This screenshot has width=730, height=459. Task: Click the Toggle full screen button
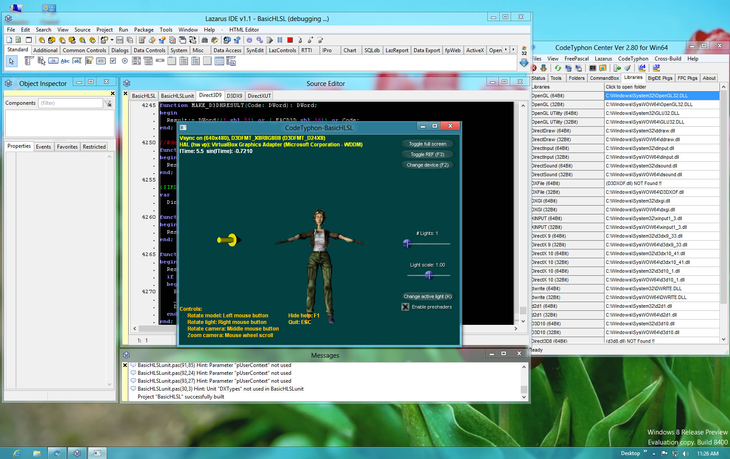(x=428, y=144)
